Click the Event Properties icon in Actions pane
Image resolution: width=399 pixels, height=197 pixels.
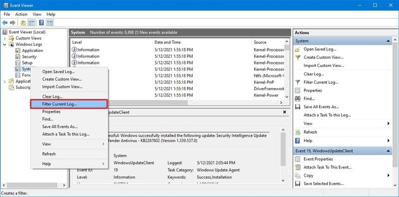click(x=297, y=159)
